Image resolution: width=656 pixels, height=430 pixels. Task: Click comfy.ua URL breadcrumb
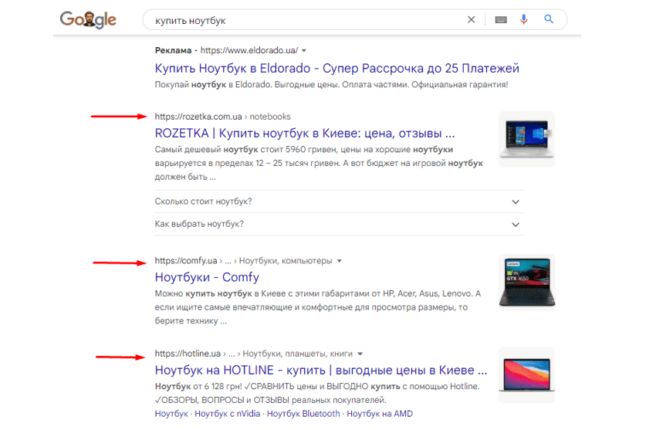[x=243, y=261]
